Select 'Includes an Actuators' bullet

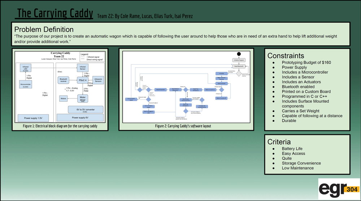click(x=301, y=82)
